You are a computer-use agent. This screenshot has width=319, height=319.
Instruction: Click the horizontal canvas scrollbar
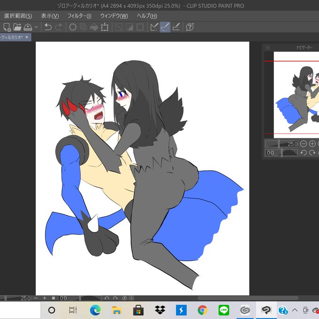pos(248,298)
